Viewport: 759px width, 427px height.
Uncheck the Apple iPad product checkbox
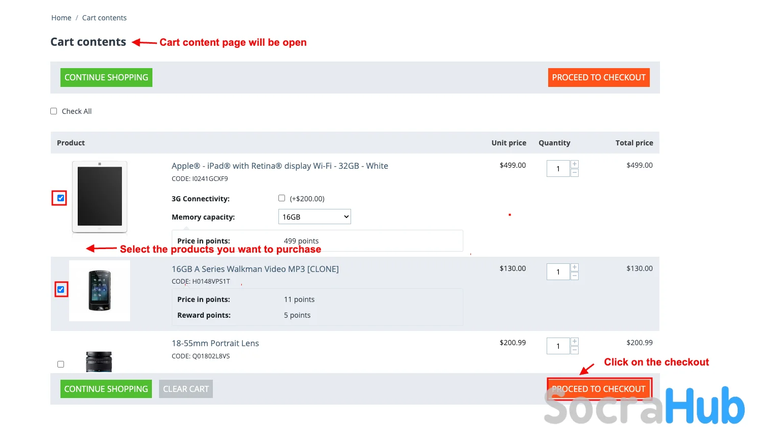(x=60, y=198)
